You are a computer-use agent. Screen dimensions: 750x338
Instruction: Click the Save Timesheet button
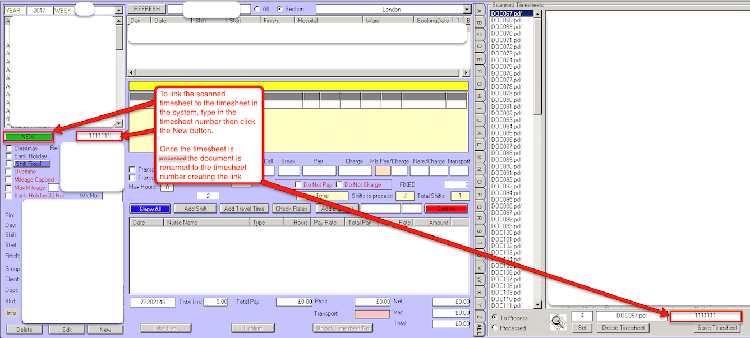[716, 327]
